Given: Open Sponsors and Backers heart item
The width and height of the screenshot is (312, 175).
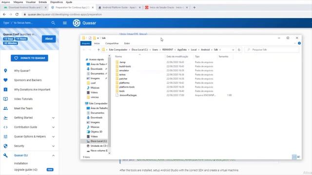Looking at the screenshot, I should 28,80.
